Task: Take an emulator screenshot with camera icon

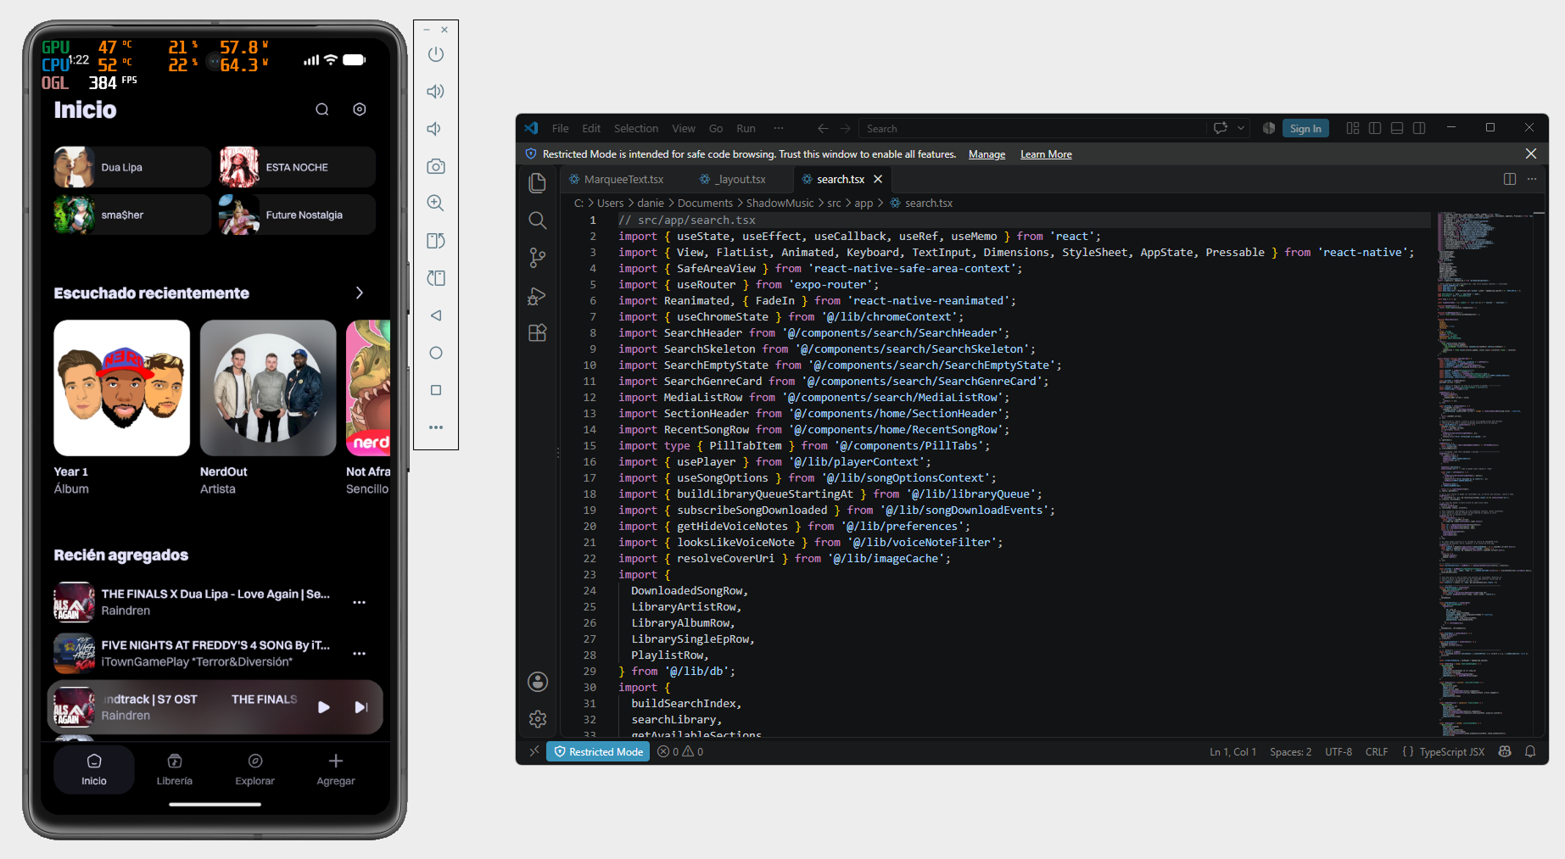Action: pyautogui.click(x=436, y=166)
